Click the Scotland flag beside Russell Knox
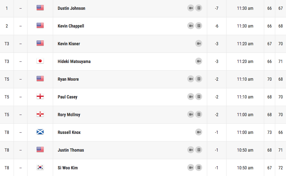 (40, 132)
